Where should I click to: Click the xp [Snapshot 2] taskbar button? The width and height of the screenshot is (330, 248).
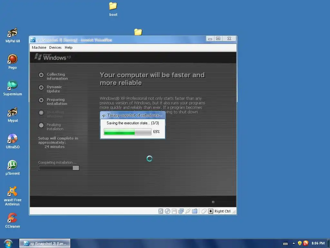tap(45, 243)
